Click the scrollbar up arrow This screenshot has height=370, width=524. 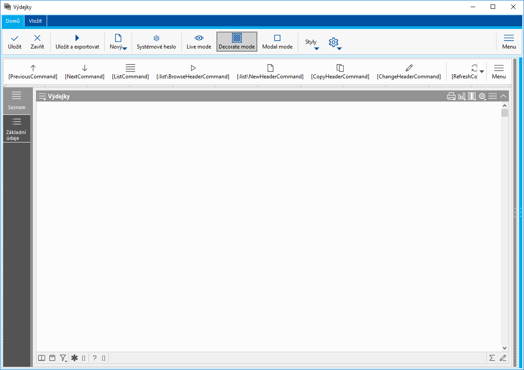(x=504, y=106)
